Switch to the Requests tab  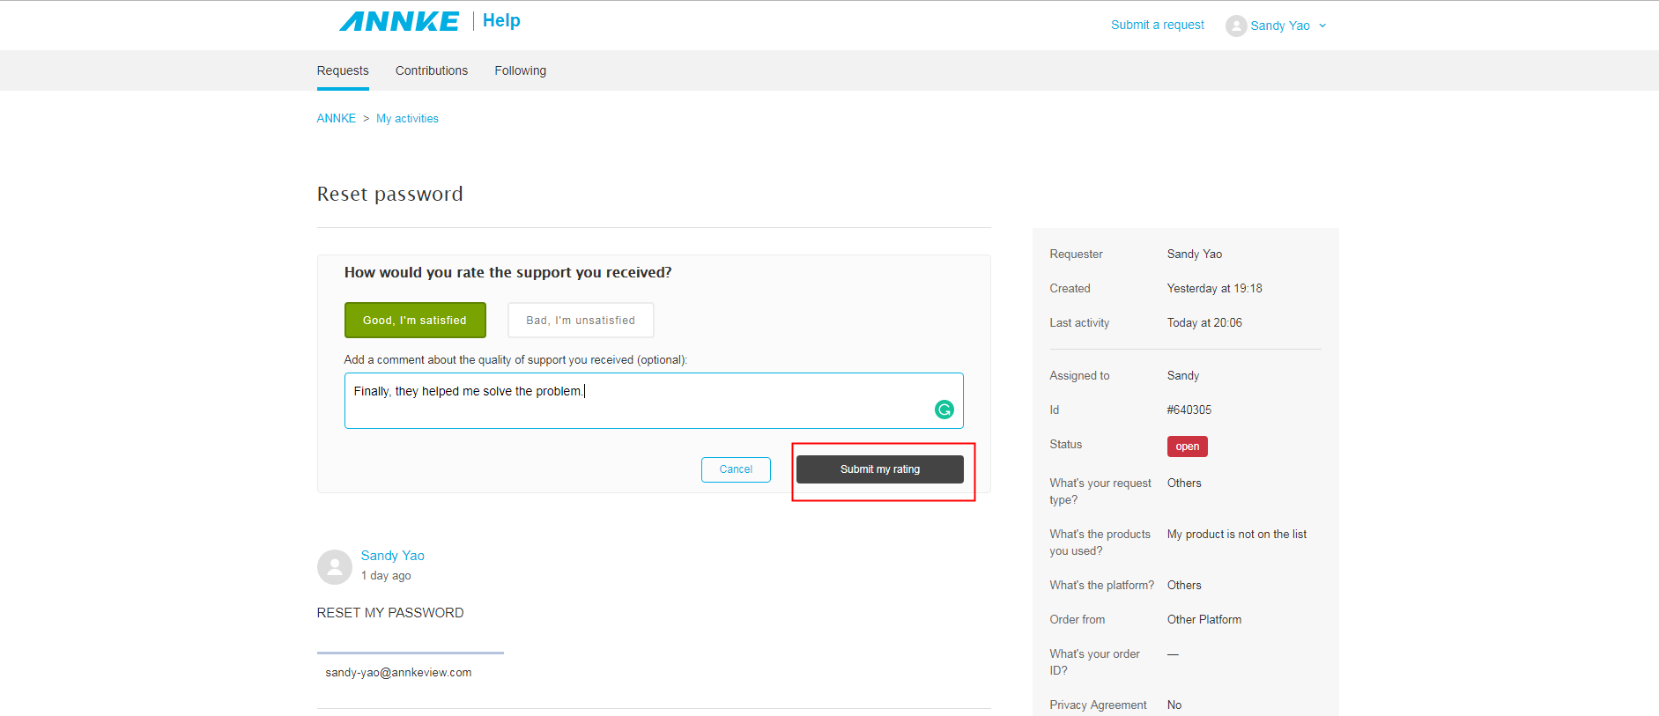[x=343, y=70]
